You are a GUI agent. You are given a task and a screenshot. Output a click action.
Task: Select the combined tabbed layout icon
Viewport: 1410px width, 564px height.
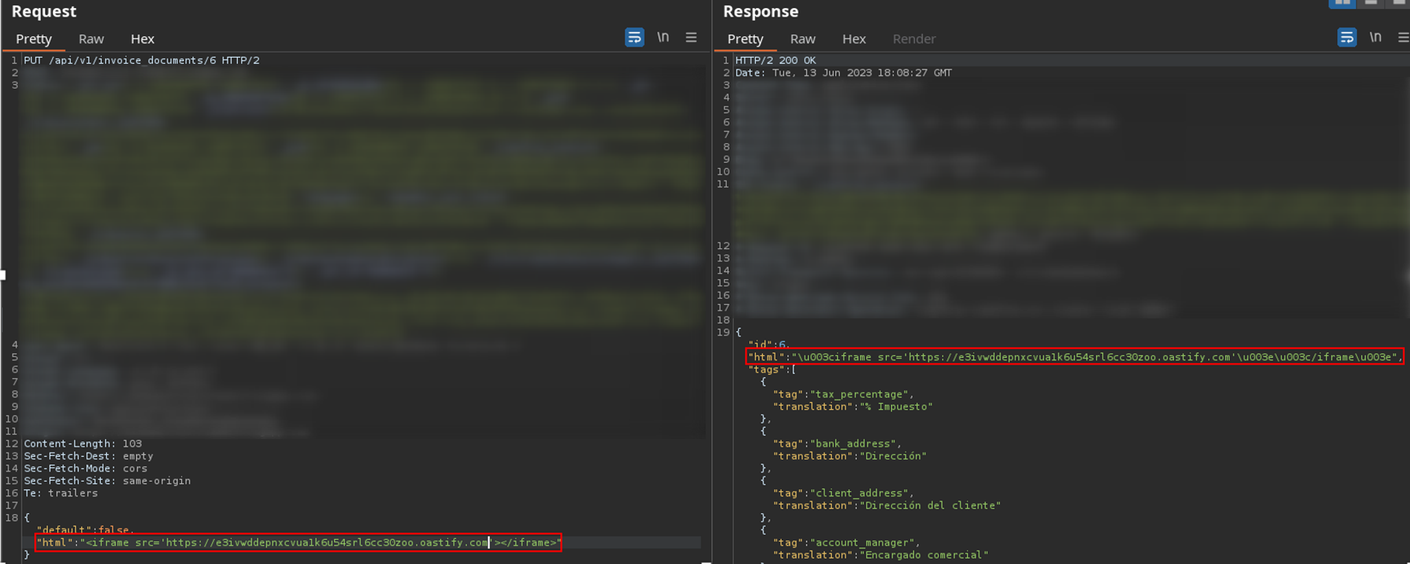pyautogui.click(x=1398, y=3)
